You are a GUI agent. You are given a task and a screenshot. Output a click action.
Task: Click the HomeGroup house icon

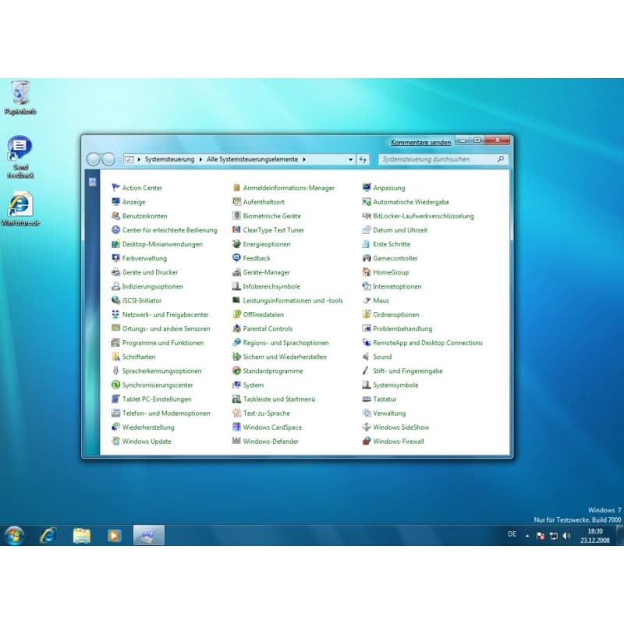click(x=367, y=272)
